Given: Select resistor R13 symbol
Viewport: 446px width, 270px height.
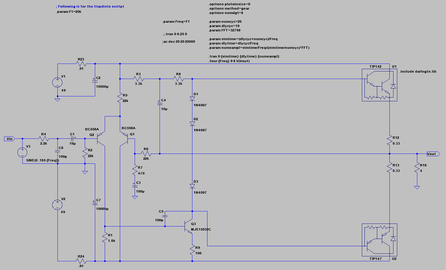Looking at the screenshot, I should (389, 168).
